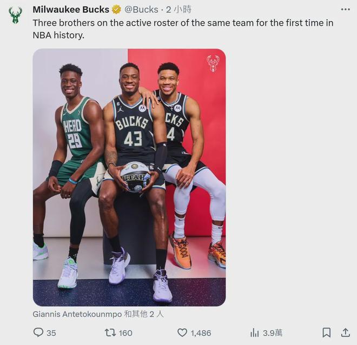The height and width of the screenshot is (345, 357).
Task: Click the 35 replies count
Action: [51, 333]
